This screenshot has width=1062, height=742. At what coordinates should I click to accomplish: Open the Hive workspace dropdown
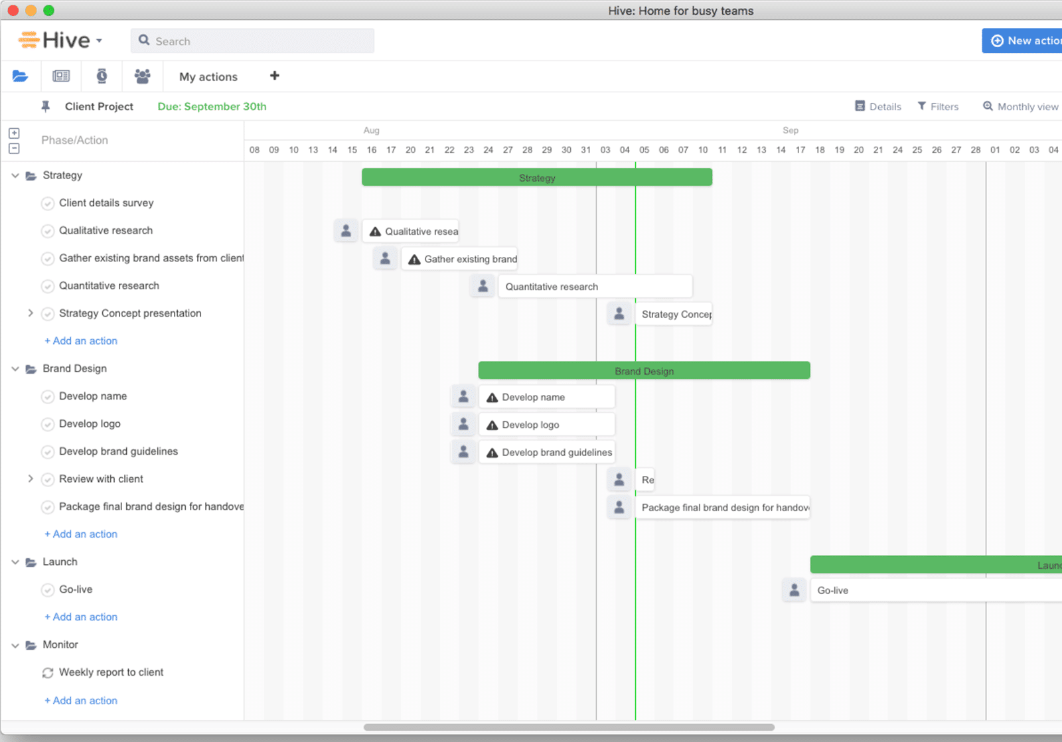[99, 40]
